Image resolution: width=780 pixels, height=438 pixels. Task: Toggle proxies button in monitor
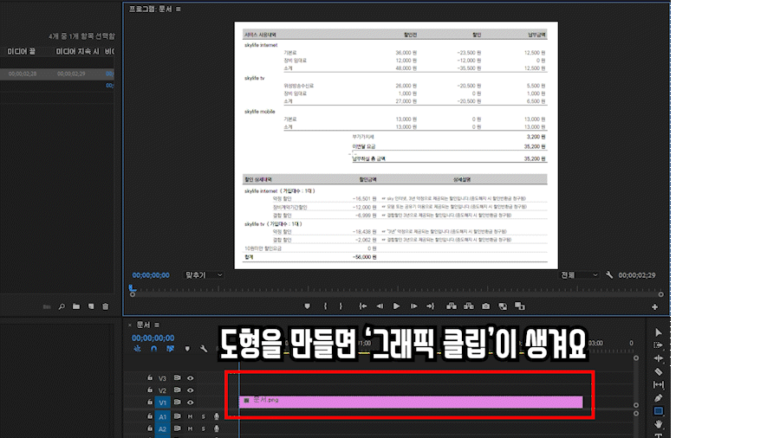(520, 306)
